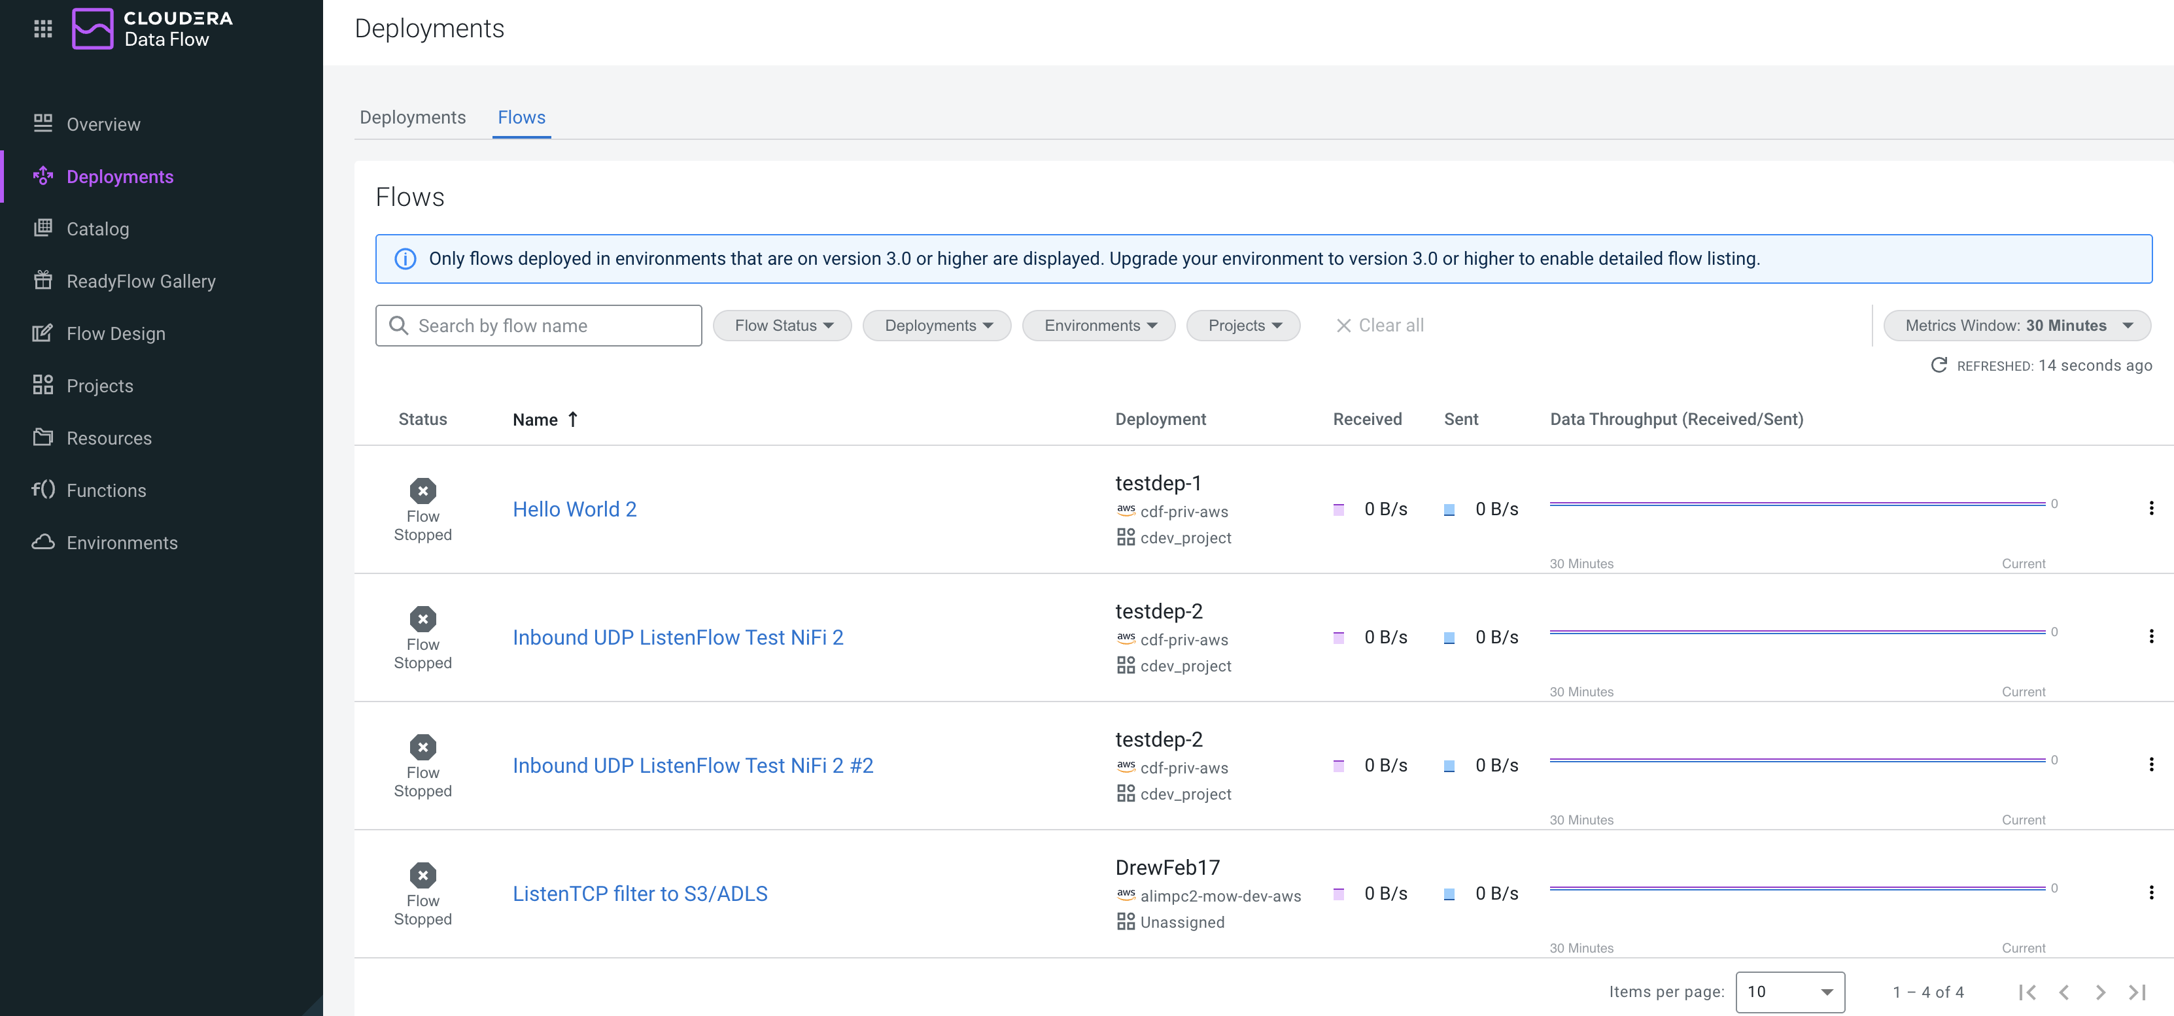Click next page arrow in pagination
The height and width of the screenshot is (1016, 2174).
[x=2101, y=992]
